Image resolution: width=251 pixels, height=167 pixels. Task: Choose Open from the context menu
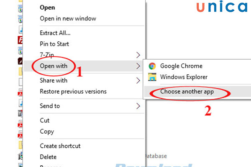(x=47, y=7)
